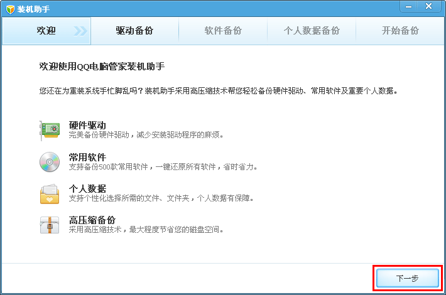Click the 下一步 button
The height and width of the screenshot is (295, 446).
[407, 278]
